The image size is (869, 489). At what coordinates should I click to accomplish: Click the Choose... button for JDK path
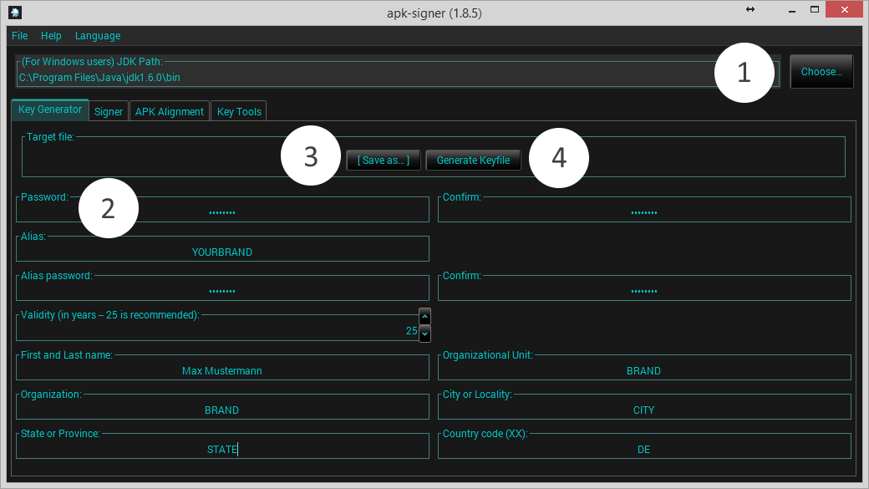821,71
